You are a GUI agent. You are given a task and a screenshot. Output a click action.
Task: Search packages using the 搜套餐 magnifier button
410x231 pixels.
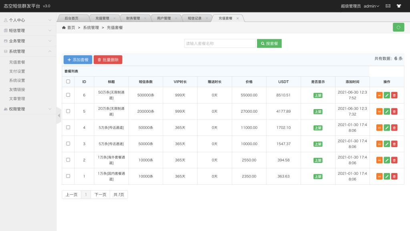point(269,43)
